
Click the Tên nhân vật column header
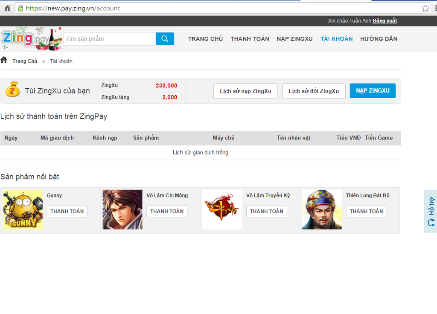click(x=294, y=138)
